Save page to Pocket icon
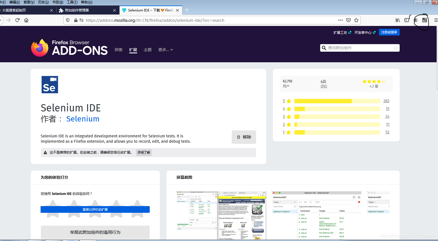The height and width of the screenshot is (241, 438). coord(348,20)
